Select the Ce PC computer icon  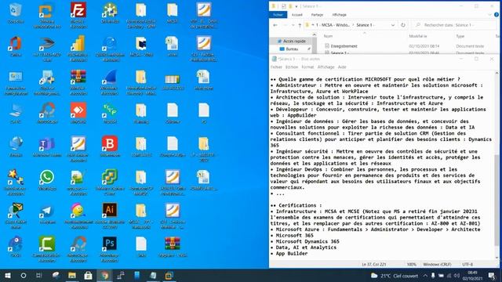(x=16, y=113)
